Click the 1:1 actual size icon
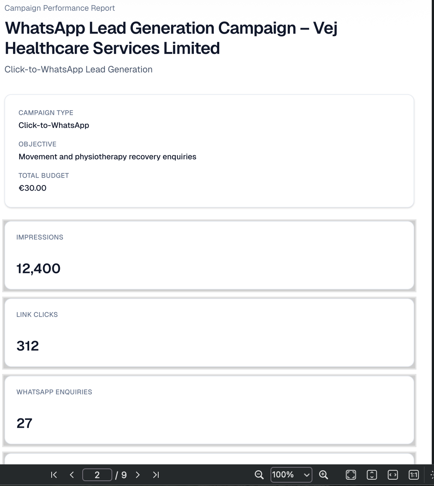 click(414, 475)
